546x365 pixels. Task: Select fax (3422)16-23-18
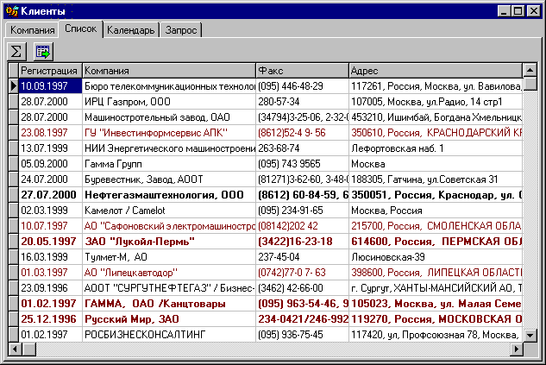(x=302, y=242)
